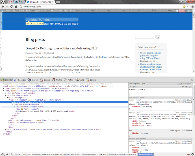Collapse the div id page-wrapper node

[5, 95]
